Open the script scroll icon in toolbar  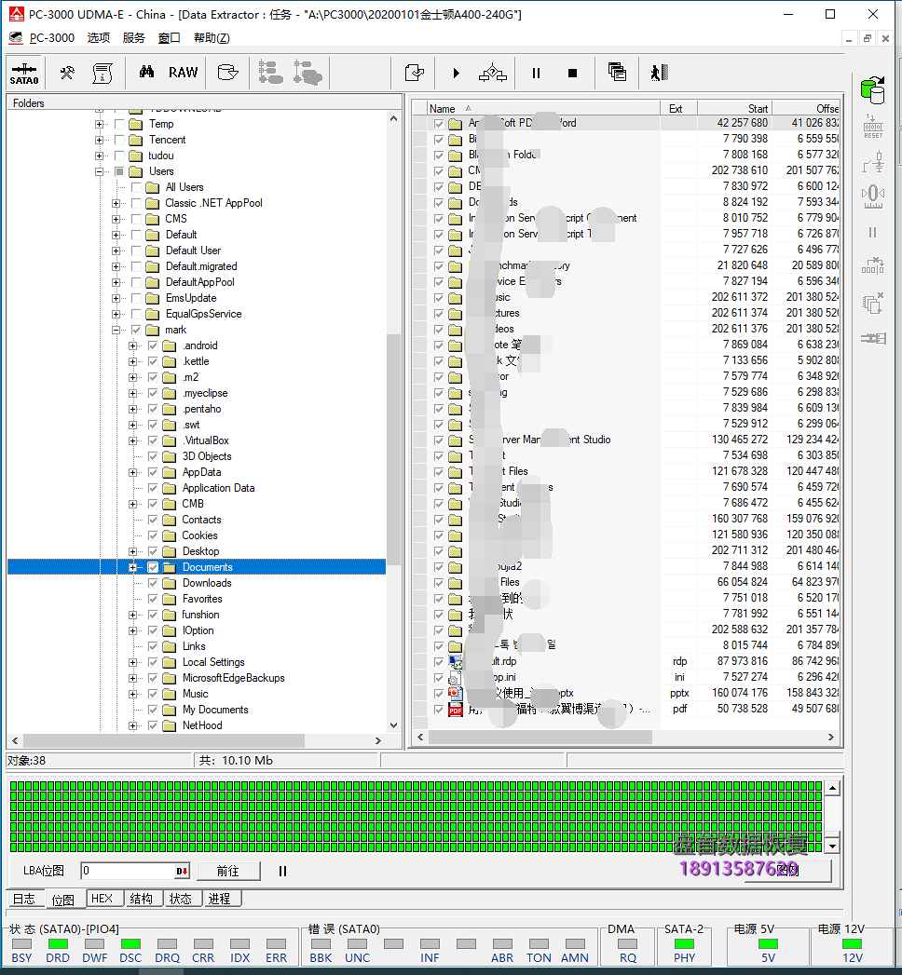[102, 73]
